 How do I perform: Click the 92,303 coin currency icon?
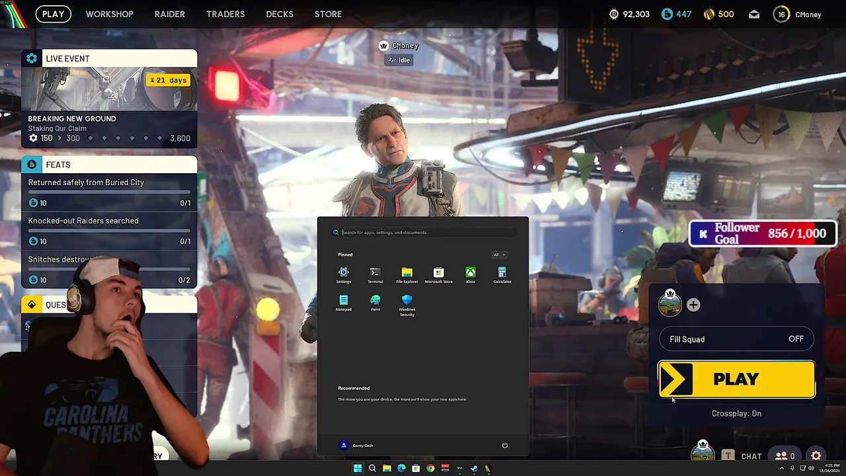[x=613, y=14]
